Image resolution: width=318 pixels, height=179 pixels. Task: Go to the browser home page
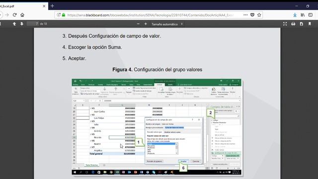click(22, 15)
